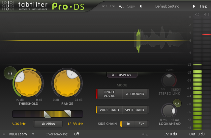Click the In: 0 dB input level

(170, 134)
